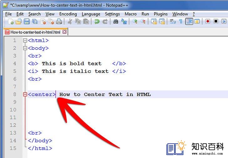
Task: Click the Close All toolbar icon
Action: point(51,22)
